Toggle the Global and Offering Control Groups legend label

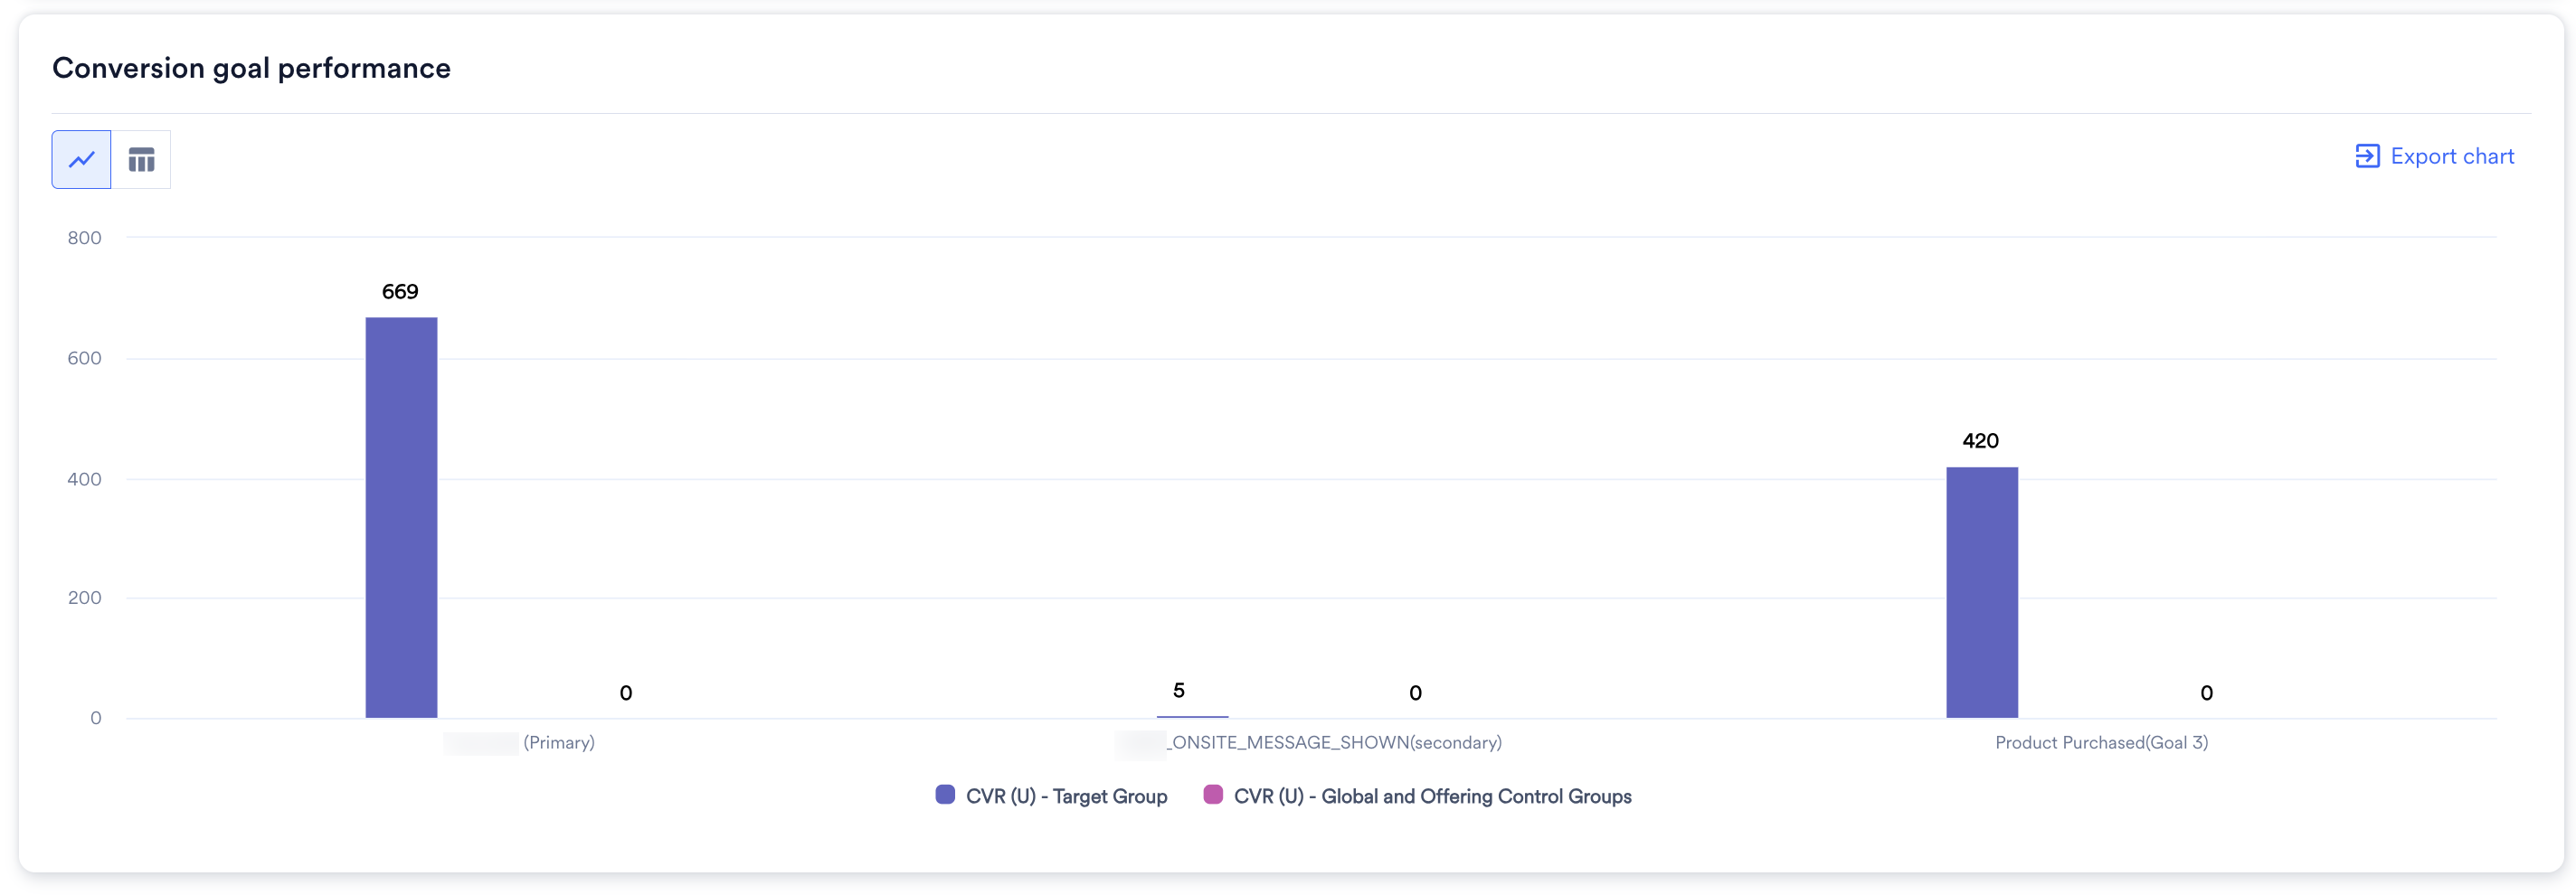tap(1432, 796)
